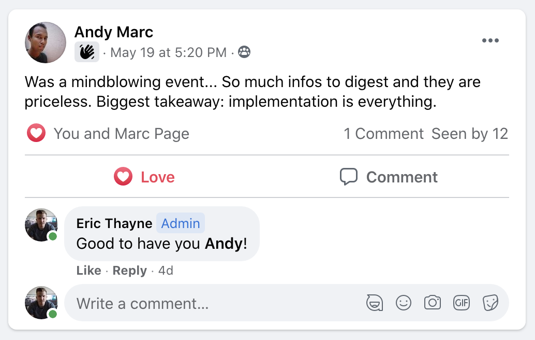Reply to Eric Thayne's comment
Image resolution: width=535 pixels, height=340 pixels.
point(130,271)
